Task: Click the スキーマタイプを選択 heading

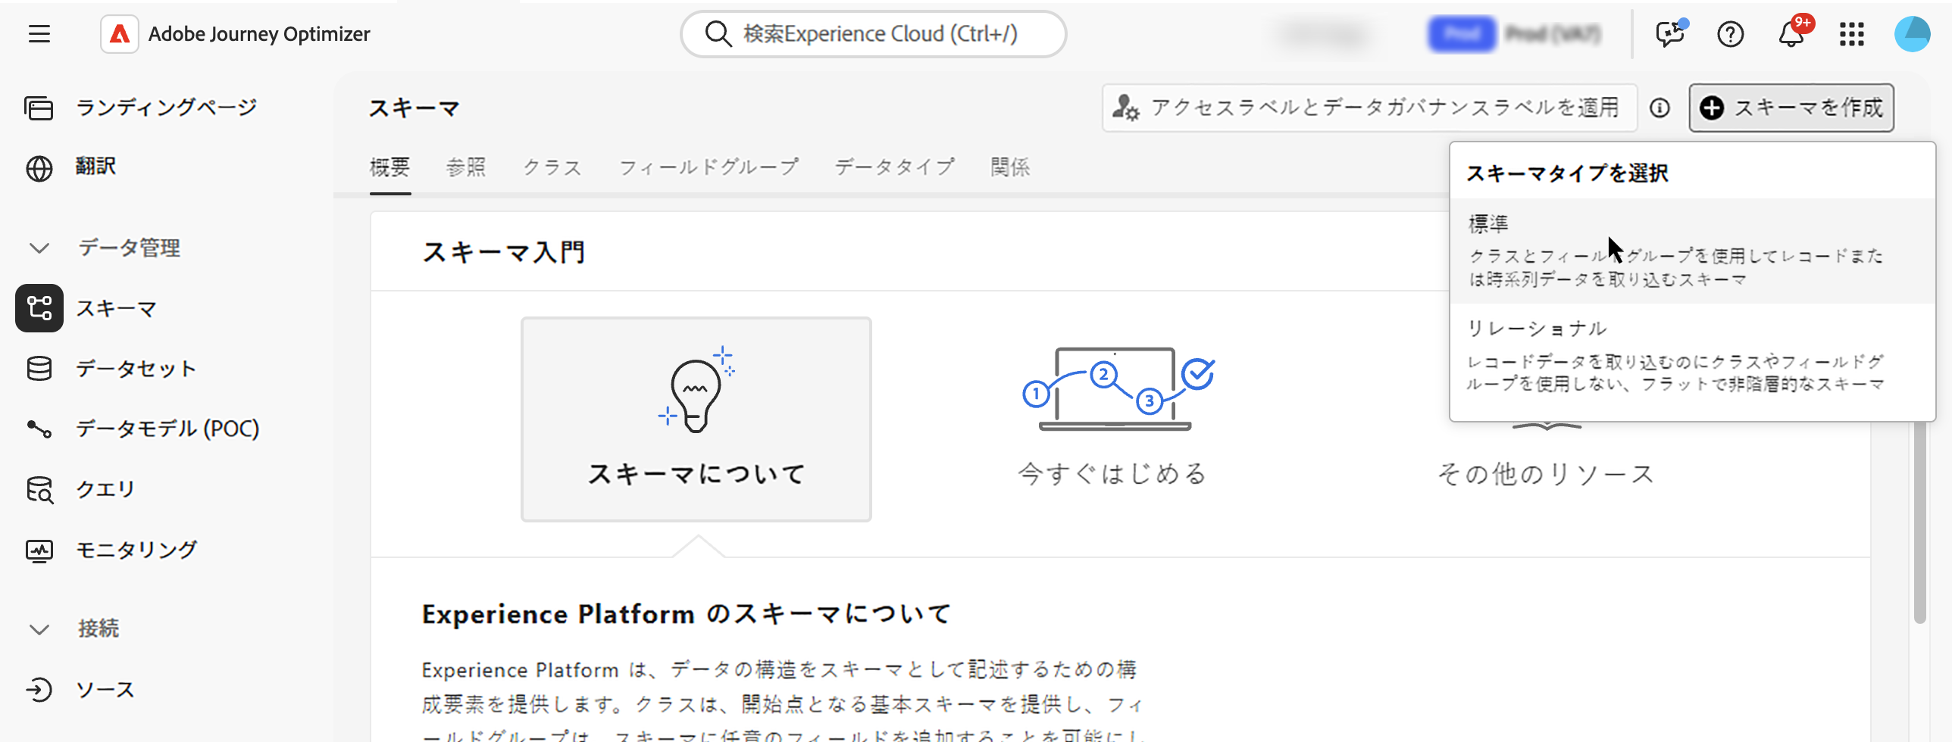Action: point(1567,173)
